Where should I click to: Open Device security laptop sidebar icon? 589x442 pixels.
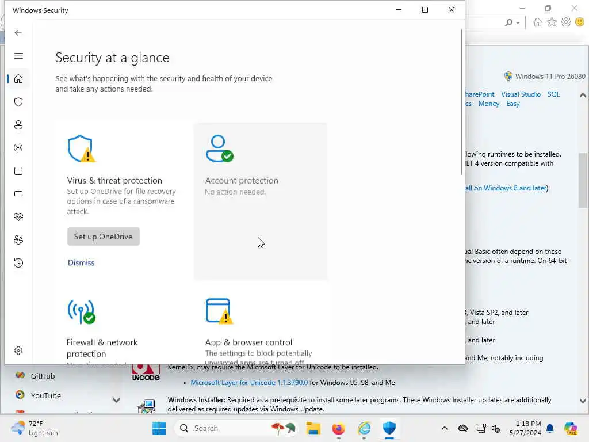[18, 194]
